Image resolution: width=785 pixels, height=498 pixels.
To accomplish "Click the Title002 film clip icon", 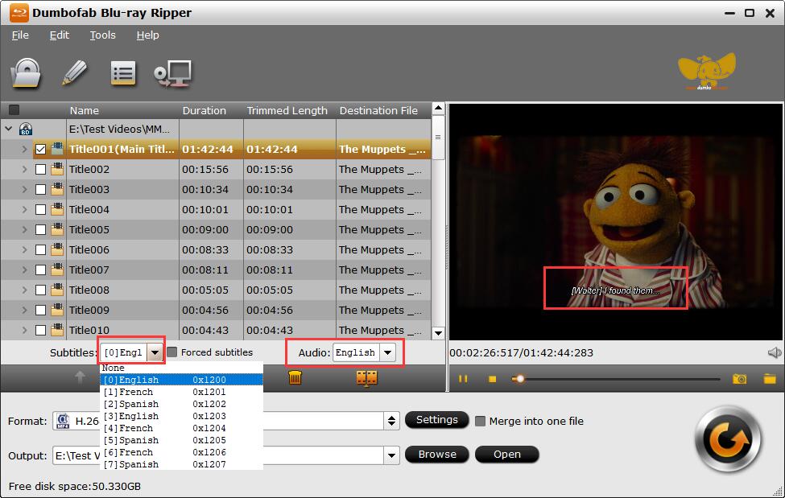I will (x=57, y=169).
